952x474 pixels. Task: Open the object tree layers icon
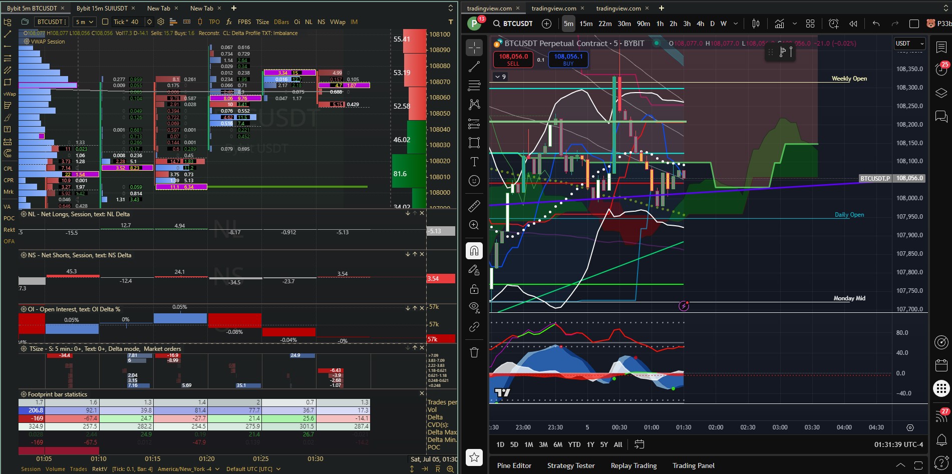point(941,93)
